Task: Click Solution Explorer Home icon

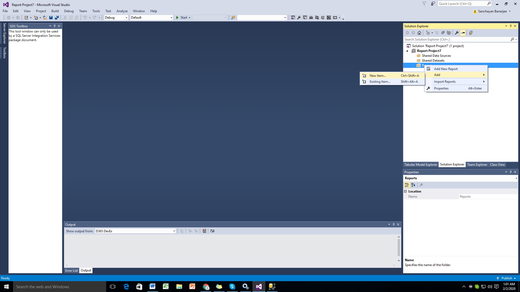Action: (x=419, y=33)
